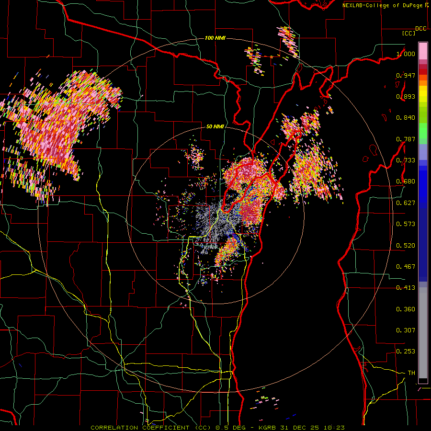
Task: Select the 0.520 legend value
Action: point(406,245)
